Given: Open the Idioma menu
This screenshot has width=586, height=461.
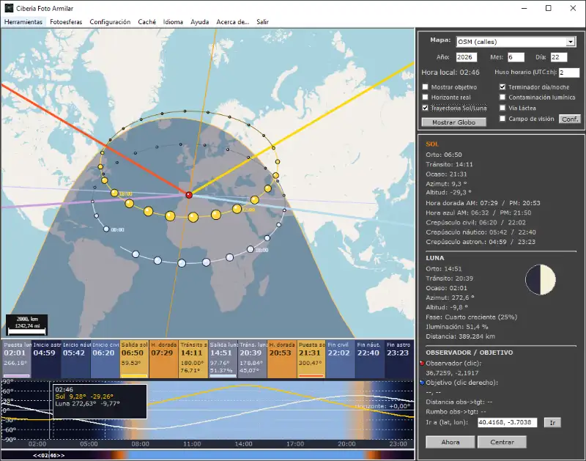Looking at the screenshot, I should pyautogui.click(x=173, y=22).
